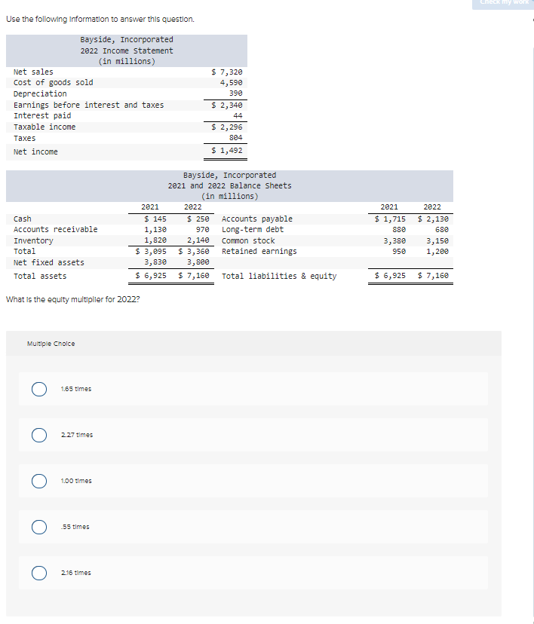Select the Inventory row label
Viewport: 534px width, 624px height.
coord(33,240)
